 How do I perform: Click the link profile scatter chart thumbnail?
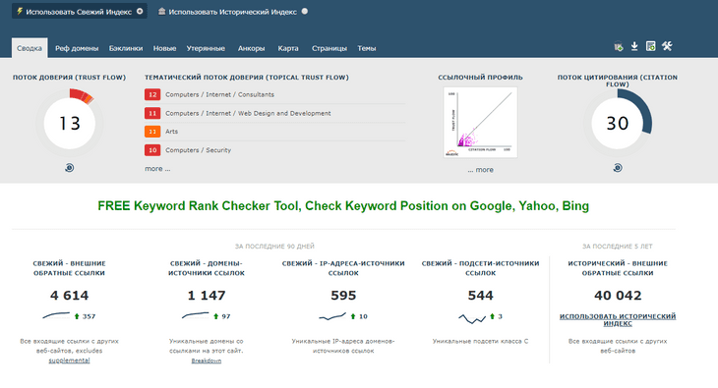pyautogui.click(x=480, y=123)
